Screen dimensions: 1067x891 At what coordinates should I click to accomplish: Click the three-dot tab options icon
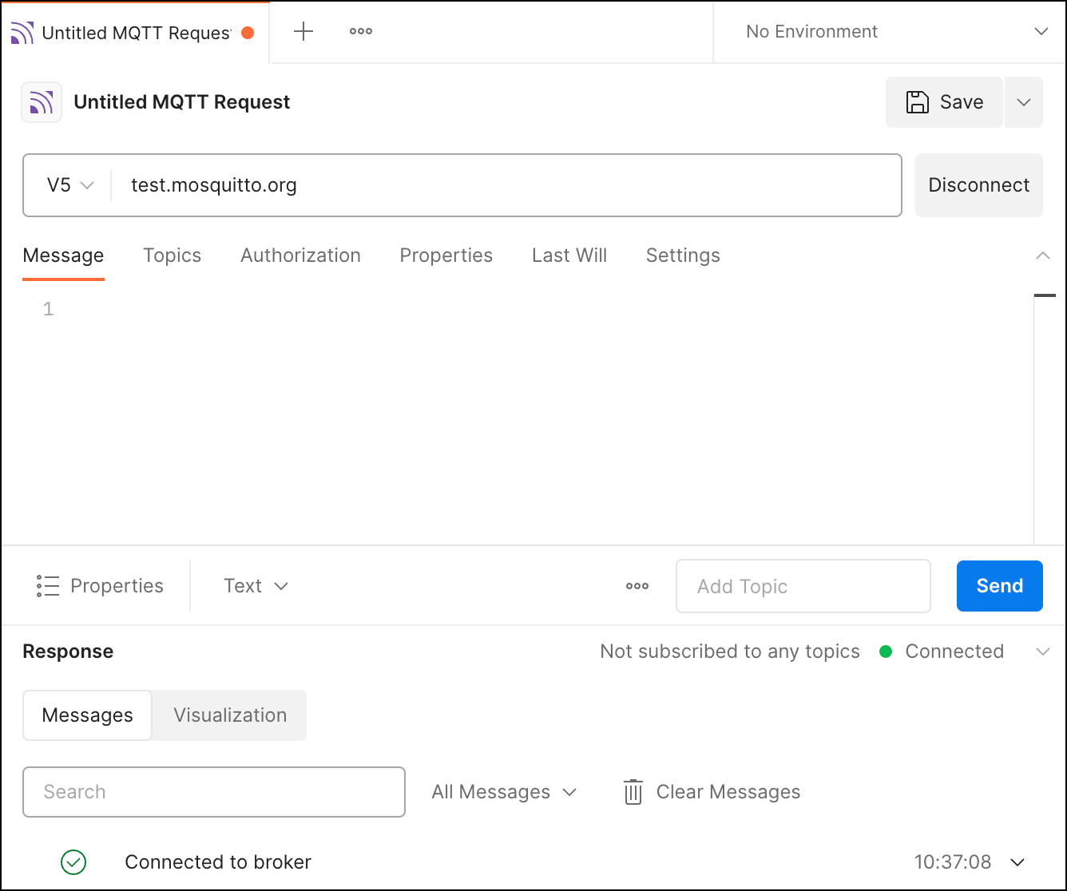pyautogui.click(x=360, y=32)
